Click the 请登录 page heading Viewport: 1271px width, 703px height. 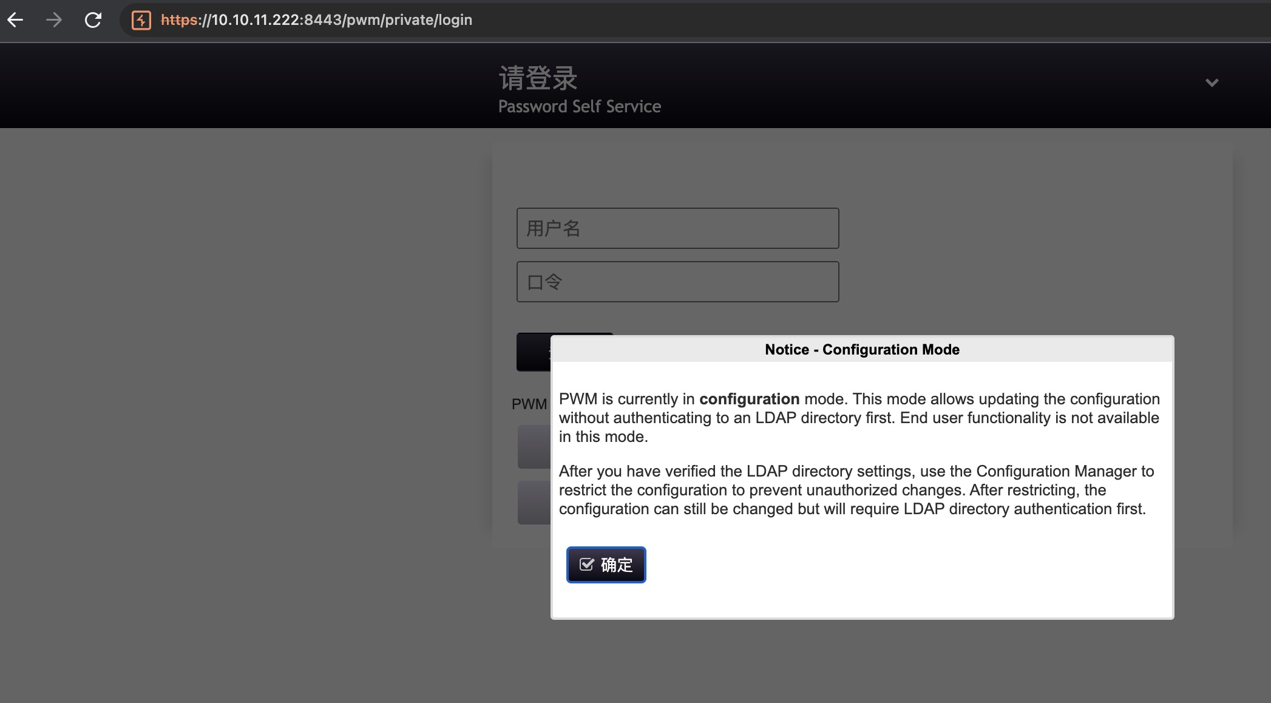[x=538, y=78]
